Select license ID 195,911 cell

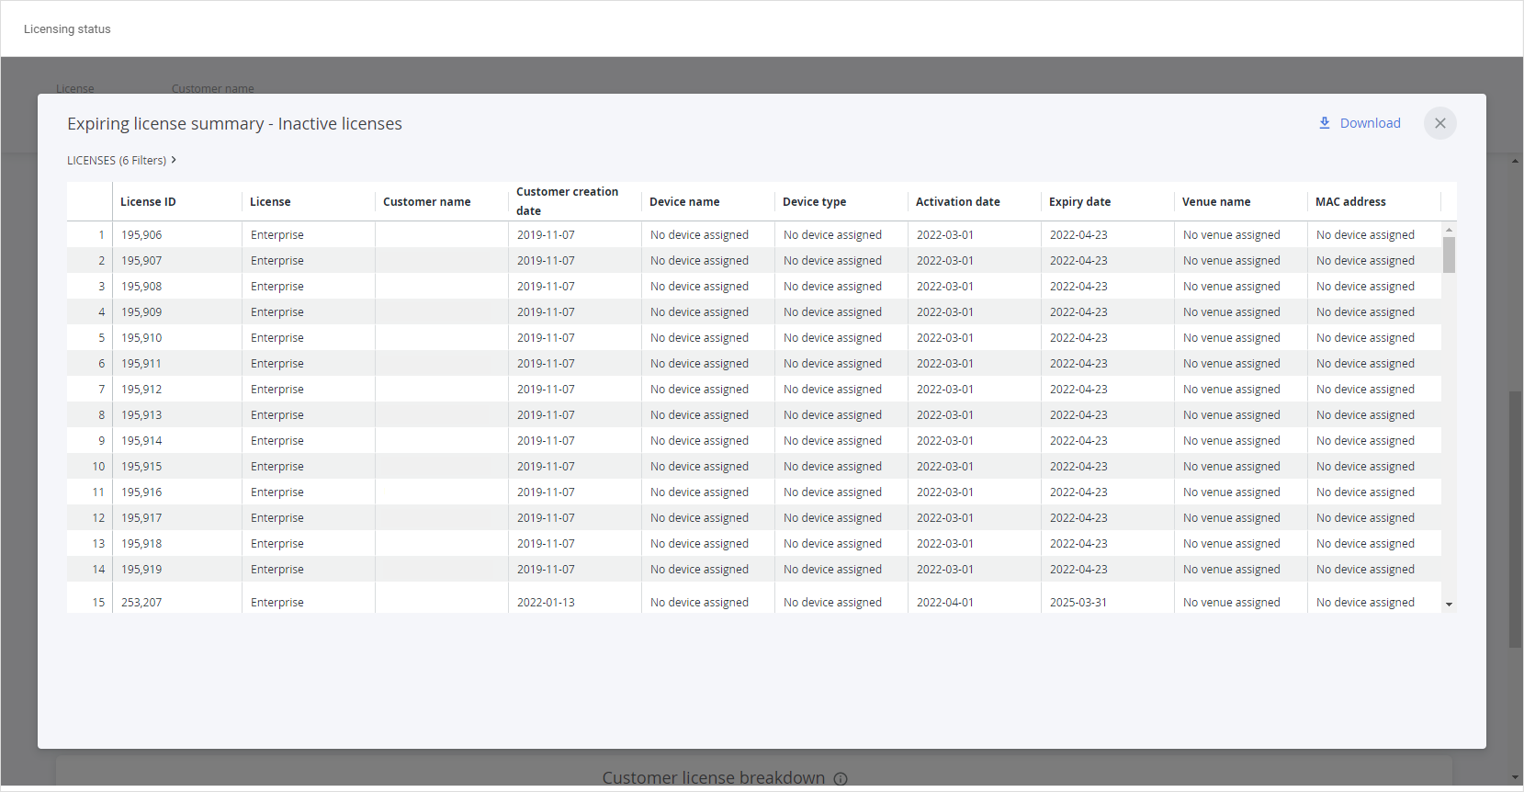[x=177, y=364]
